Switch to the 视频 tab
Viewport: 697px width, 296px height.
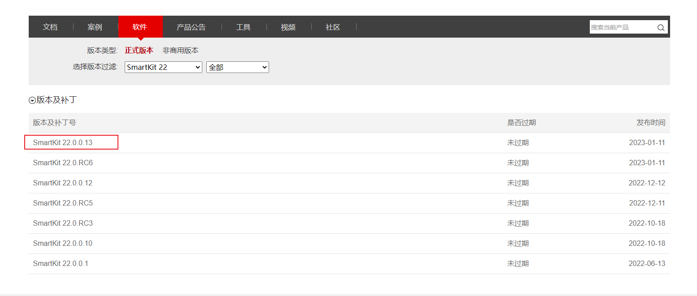click(288, 27)
